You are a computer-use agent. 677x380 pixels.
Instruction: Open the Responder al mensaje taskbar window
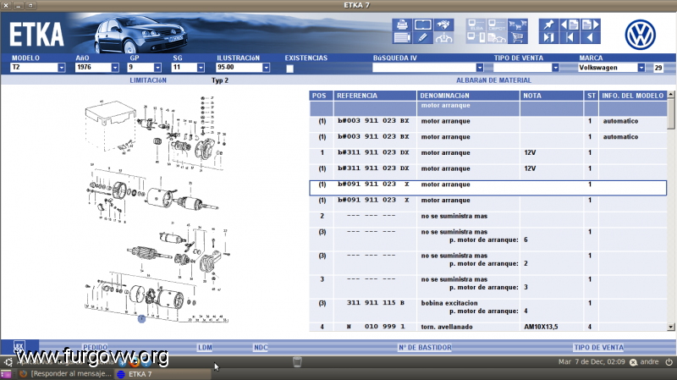point(66,374)
